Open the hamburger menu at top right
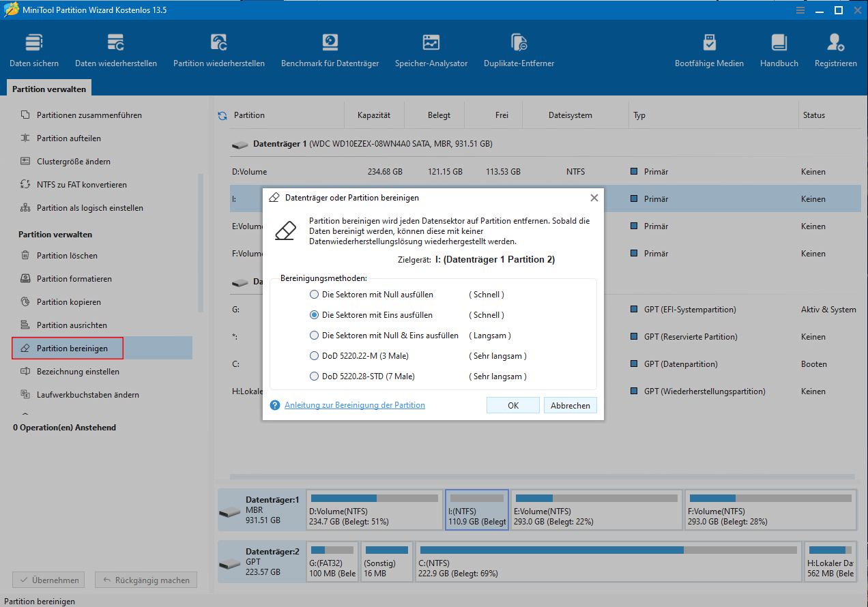868x607 pixels. (x=800, y=10)
